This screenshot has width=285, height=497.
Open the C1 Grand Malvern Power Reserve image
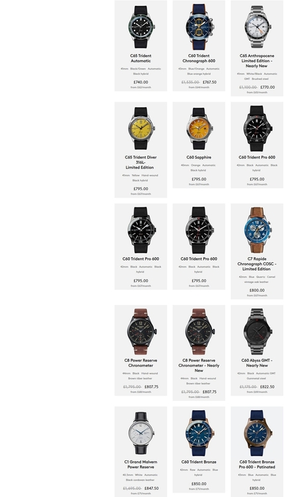[x=141, y=433]
